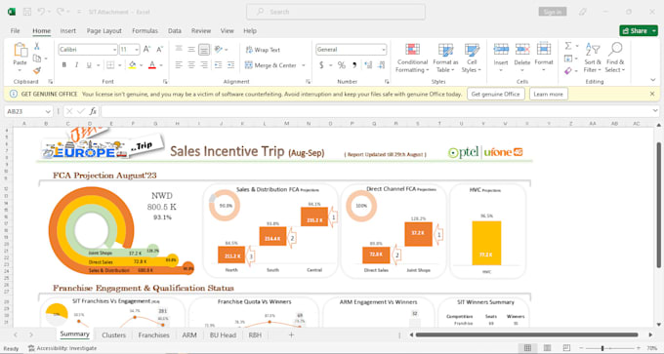Apply Comma Style format
This screenshot has height=354, width=664.
click(x=354, y=65)
